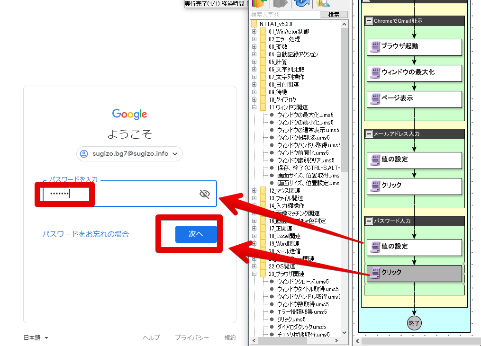Screen dimensions: 481x346
Task: Click the 次へ button
Action: pyautogui.click(x=196, y=234)
